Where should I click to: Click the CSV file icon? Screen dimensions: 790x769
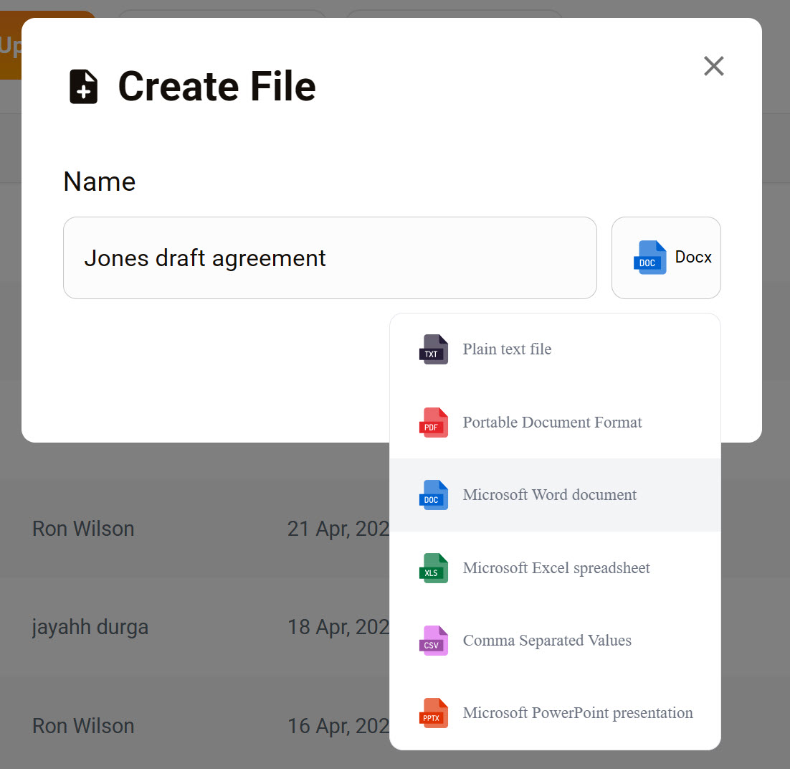point(433,641)
